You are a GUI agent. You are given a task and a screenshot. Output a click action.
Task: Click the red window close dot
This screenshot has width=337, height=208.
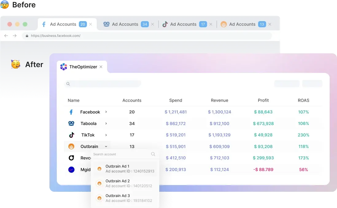10,24
